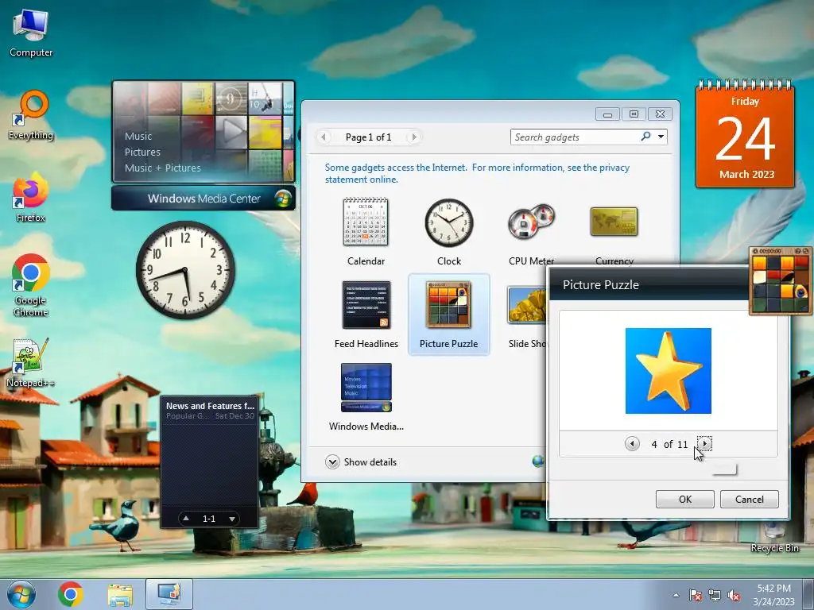The height and width of the screenshot is (610, 814).
Task: Select the Slide Show gadget
Action: coord(527,315)
